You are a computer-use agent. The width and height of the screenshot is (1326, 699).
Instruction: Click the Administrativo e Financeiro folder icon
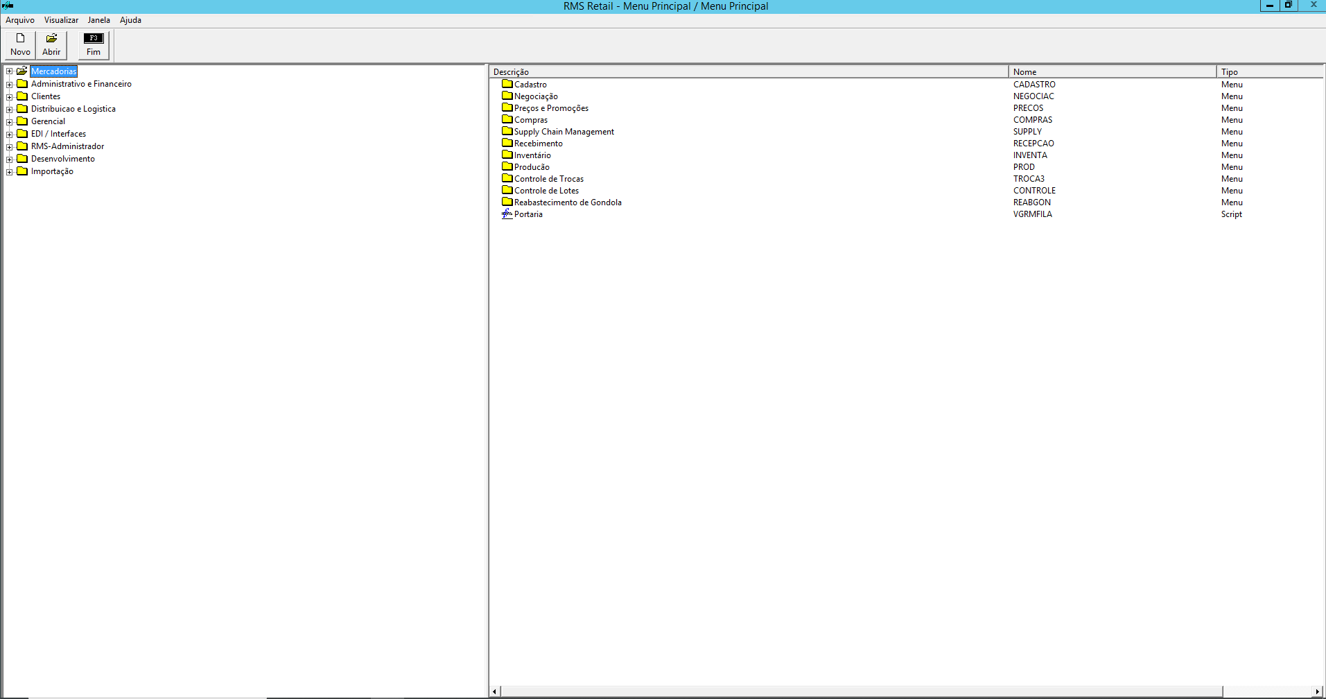[22, 84]
